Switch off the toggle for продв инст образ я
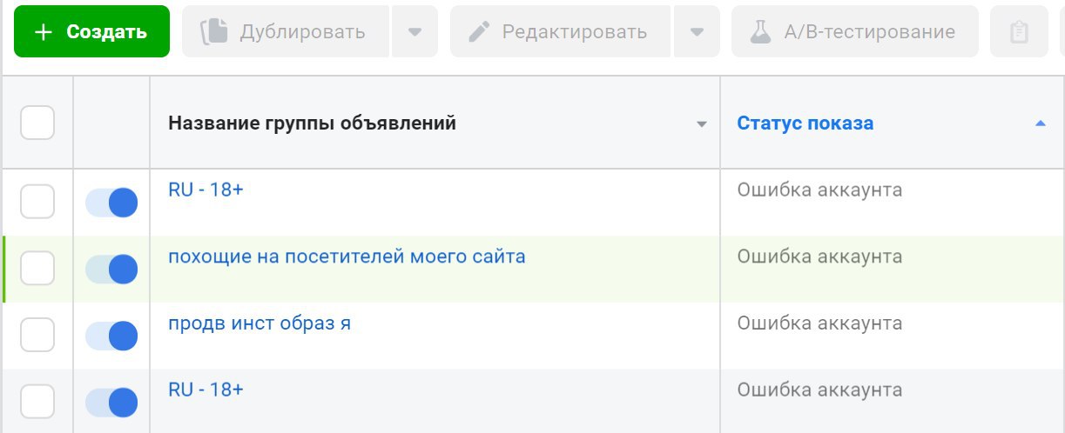 (111, 336)
